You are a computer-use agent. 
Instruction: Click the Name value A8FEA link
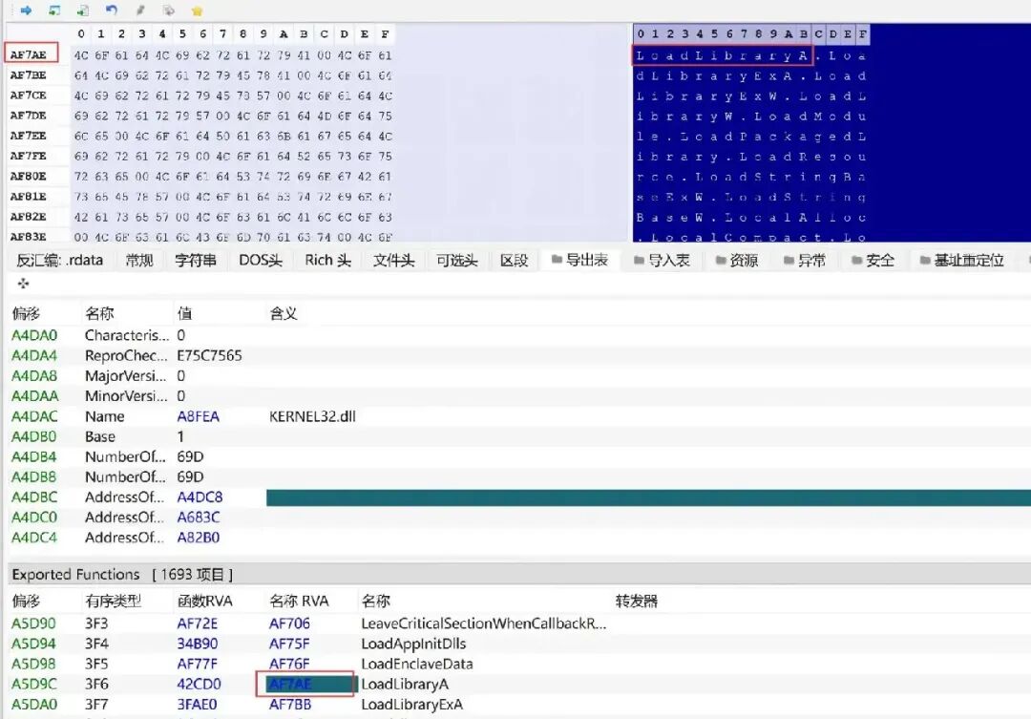(198, 416)
